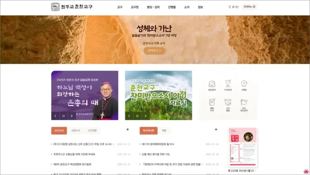
Task: Open the 교구 menu
Action: [119, 7]
